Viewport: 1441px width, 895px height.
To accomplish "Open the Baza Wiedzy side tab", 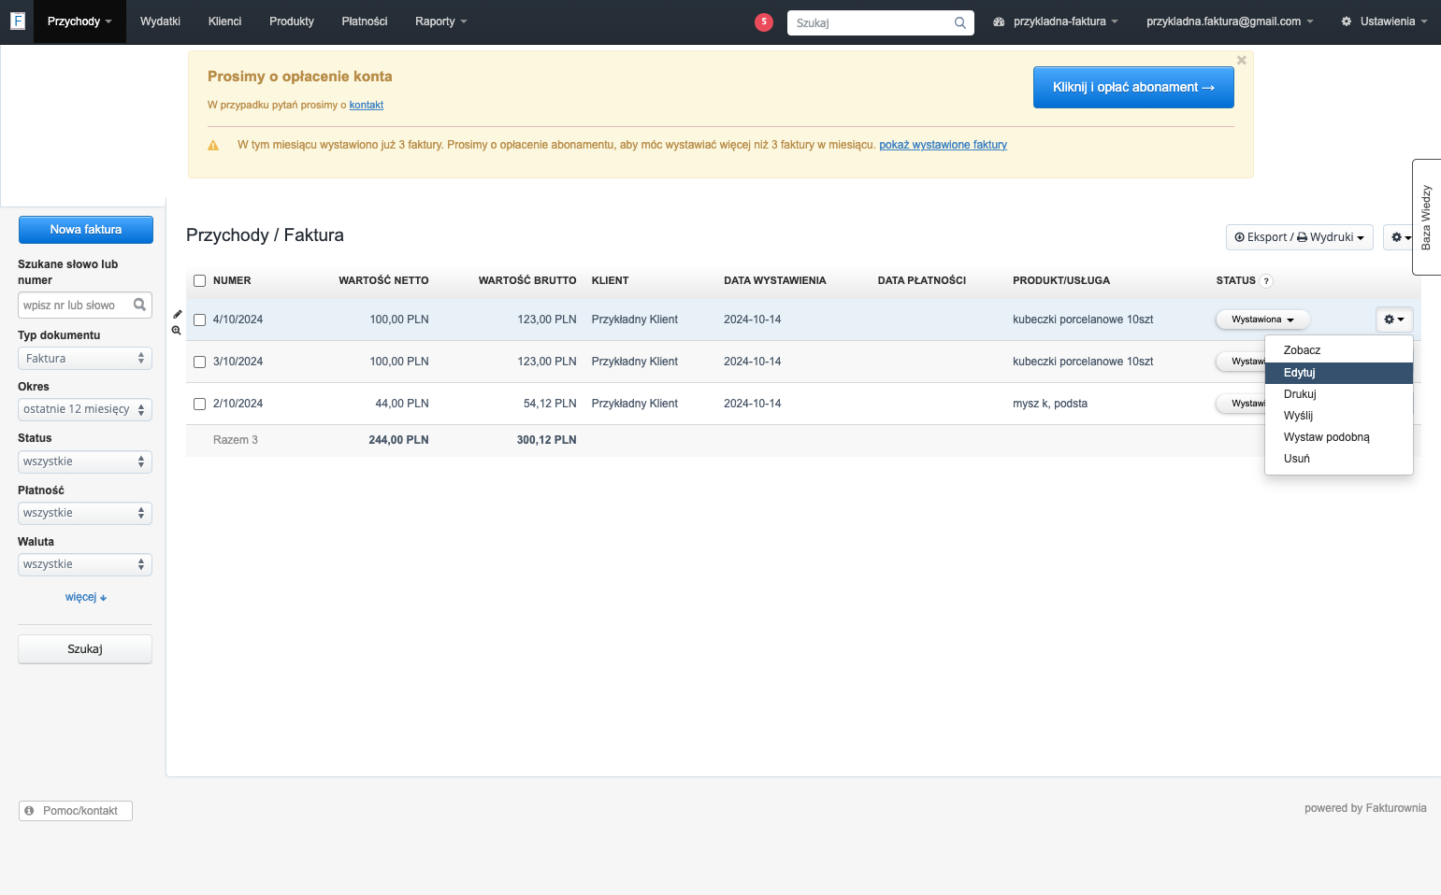I will [x=1426, y=217].
